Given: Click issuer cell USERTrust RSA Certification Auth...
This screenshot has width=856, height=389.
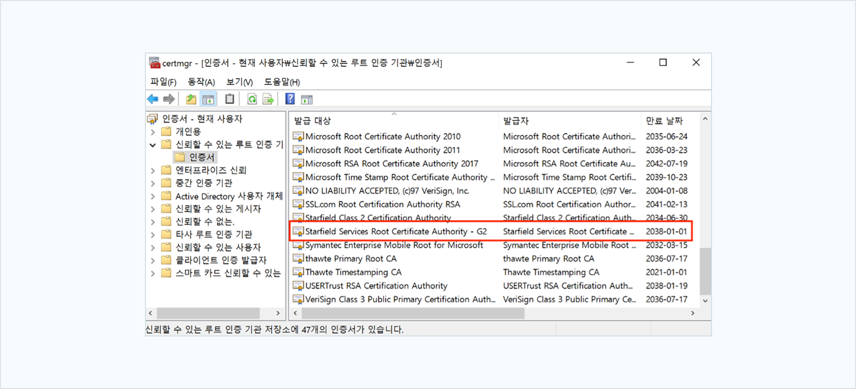Looking at the screenshot, I should point(568,286).
